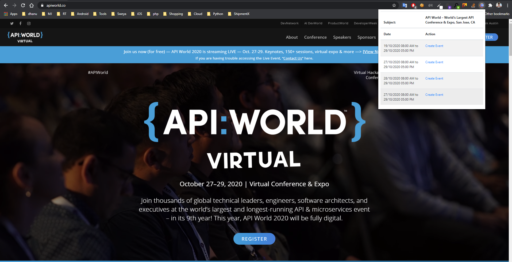
Task: Open the About menu item
Action: click(292, 37)
